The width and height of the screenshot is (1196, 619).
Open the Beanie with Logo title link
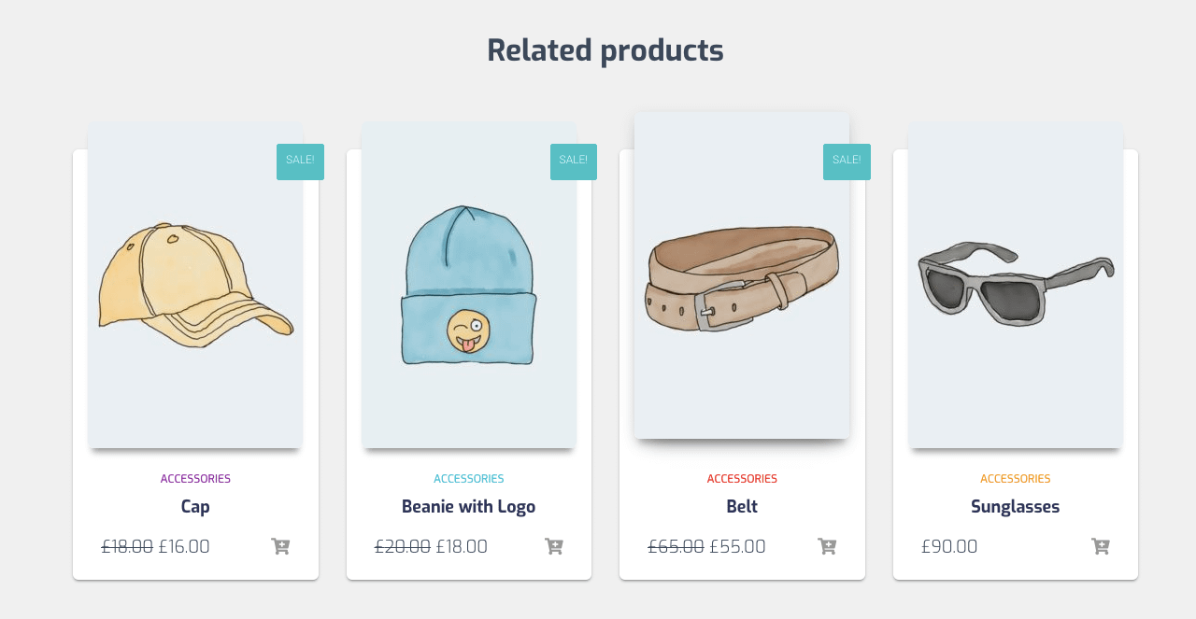(469, 507)
